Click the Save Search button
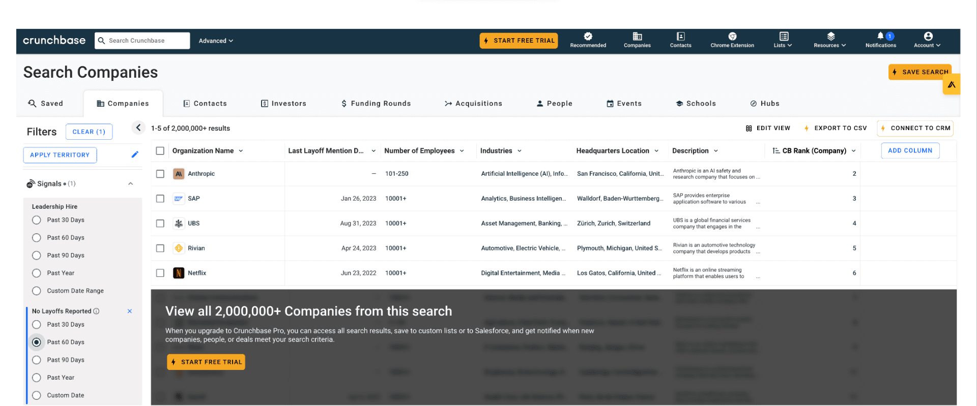Image resolution: width=977 pixels, height=406 pixels. 920,72
